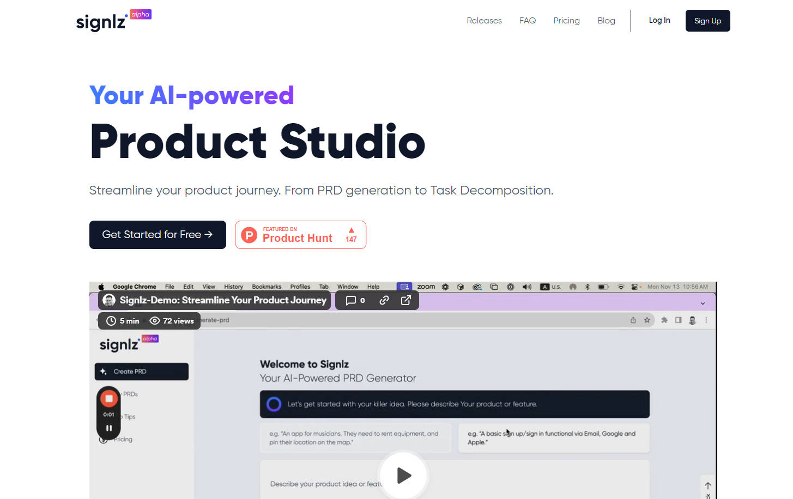
Task: Click the signlz logo in the header
Action: [x=101, y=22]
